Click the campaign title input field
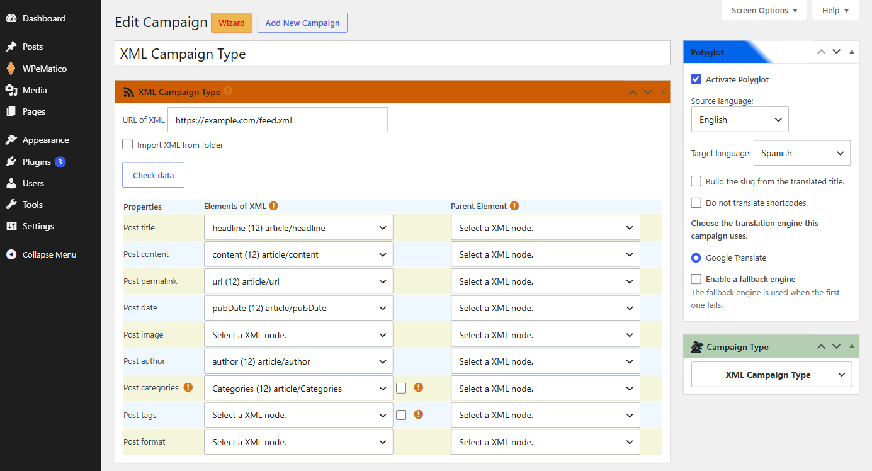The image size is (872, 471). (392, 54)
